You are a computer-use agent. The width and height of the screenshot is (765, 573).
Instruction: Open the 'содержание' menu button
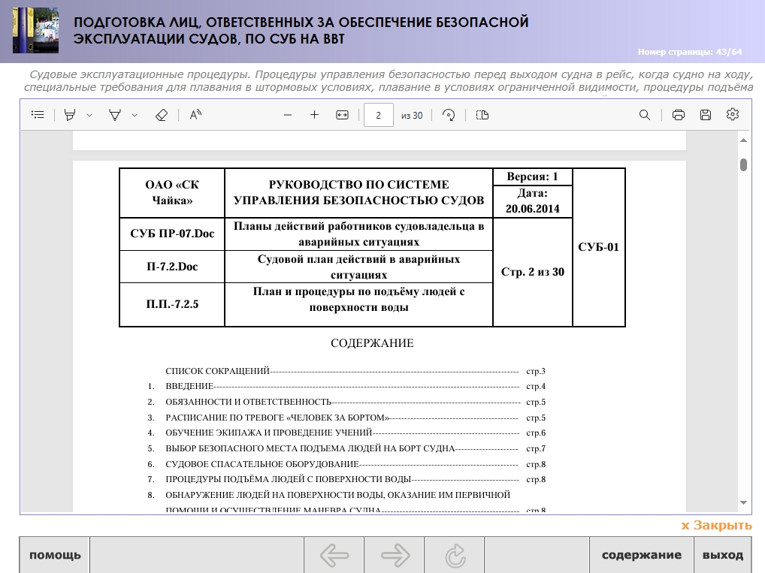pos(641,556)
